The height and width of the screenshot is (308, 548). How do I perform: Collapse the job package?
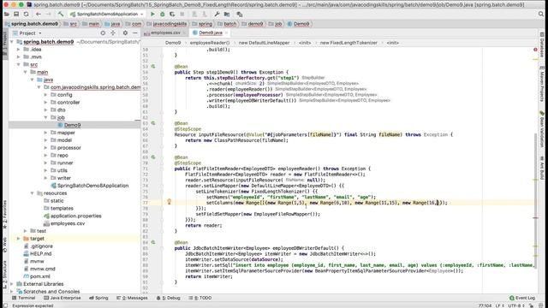point(45,117)
